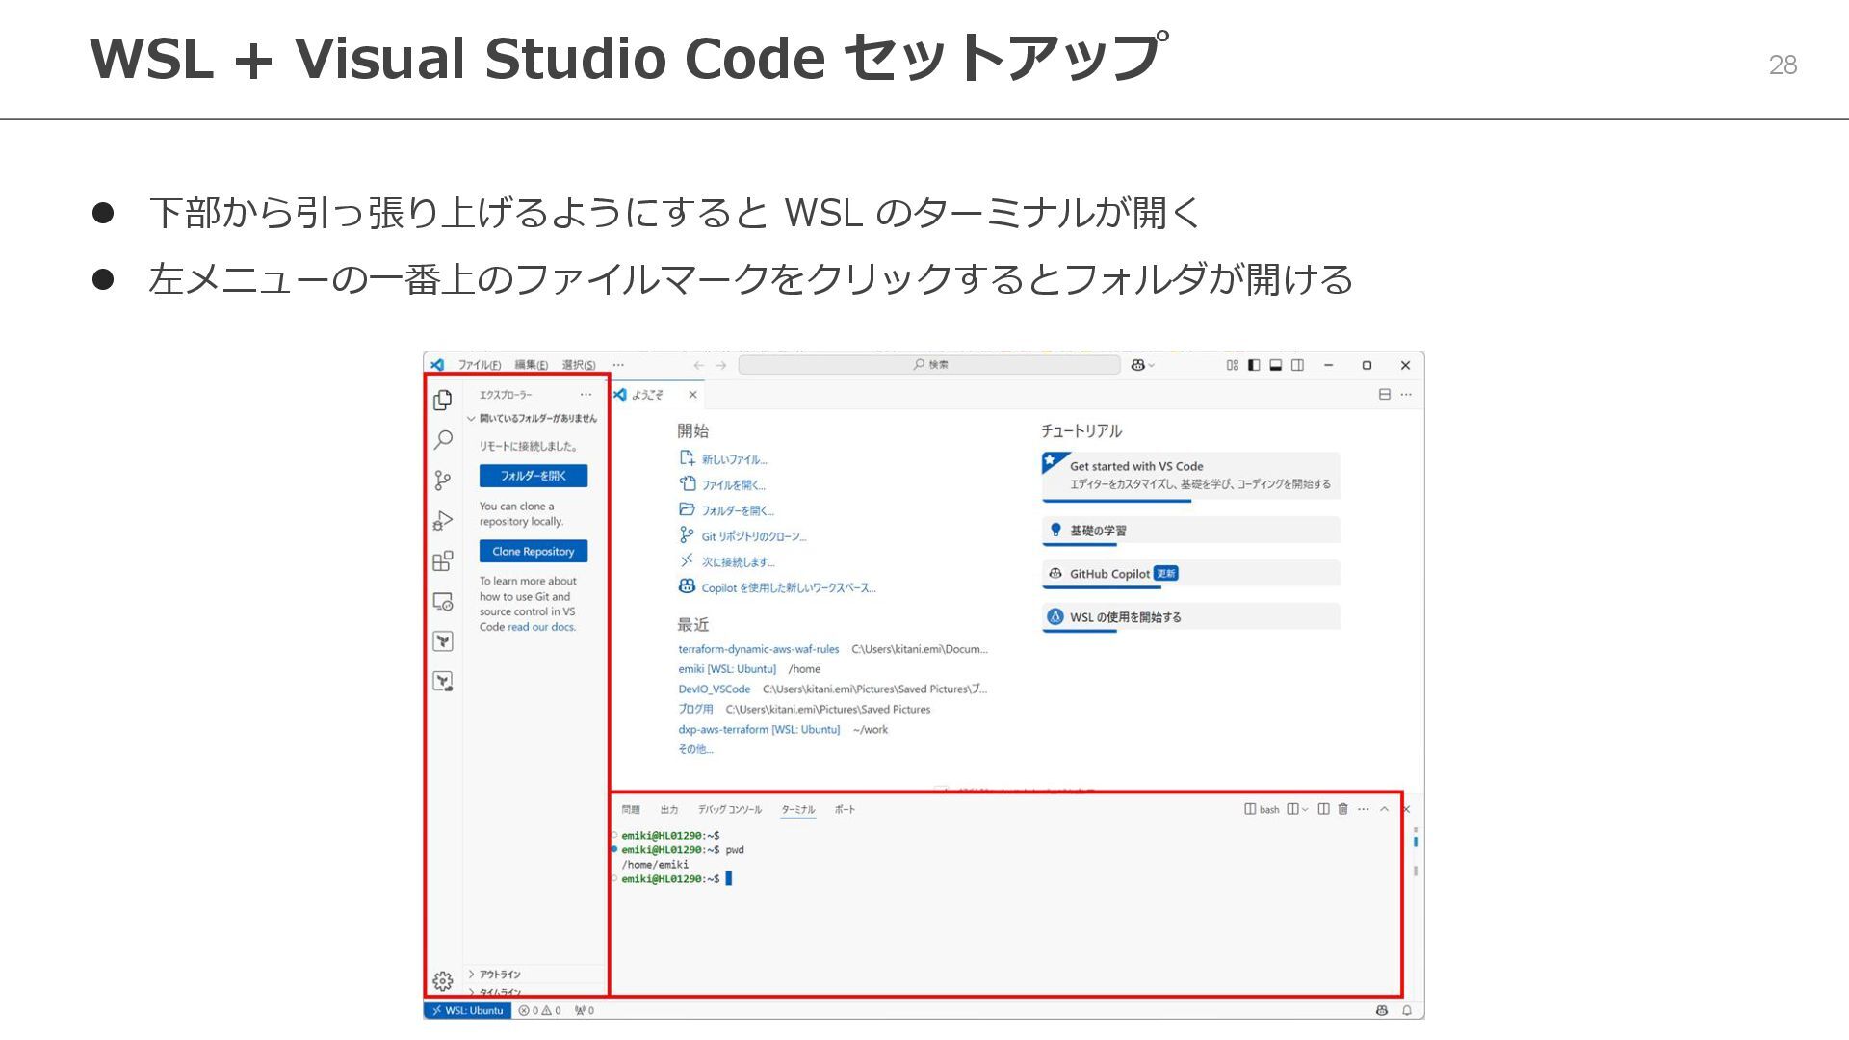Click the その他... link
This screenshot has height=1040, width=1849.
(695, 749)
